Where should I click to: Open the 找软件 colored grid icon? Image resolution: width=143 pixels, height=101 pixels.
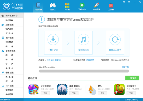[x=67, y=5]
